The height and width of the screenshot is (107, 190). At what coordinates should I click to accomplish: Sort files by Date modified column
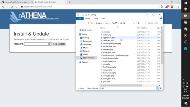click(142, 28)
